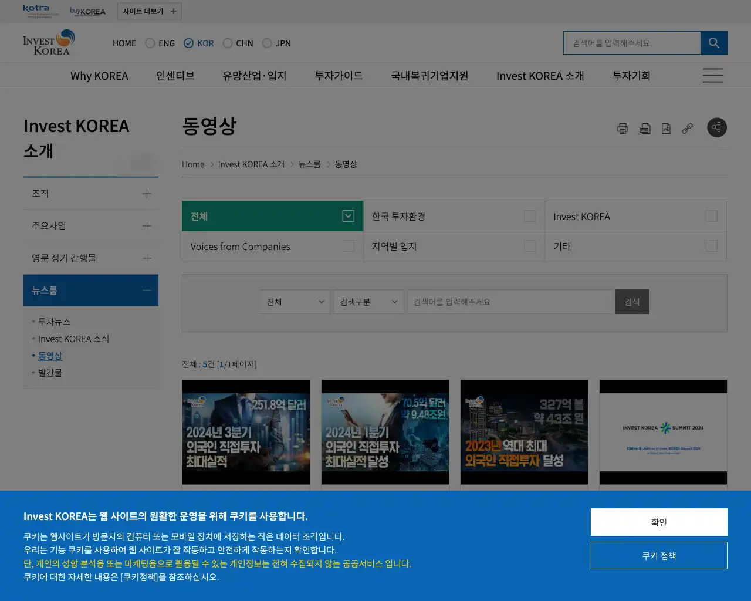Confirm cookies with the 확인 button

(659, 522)
